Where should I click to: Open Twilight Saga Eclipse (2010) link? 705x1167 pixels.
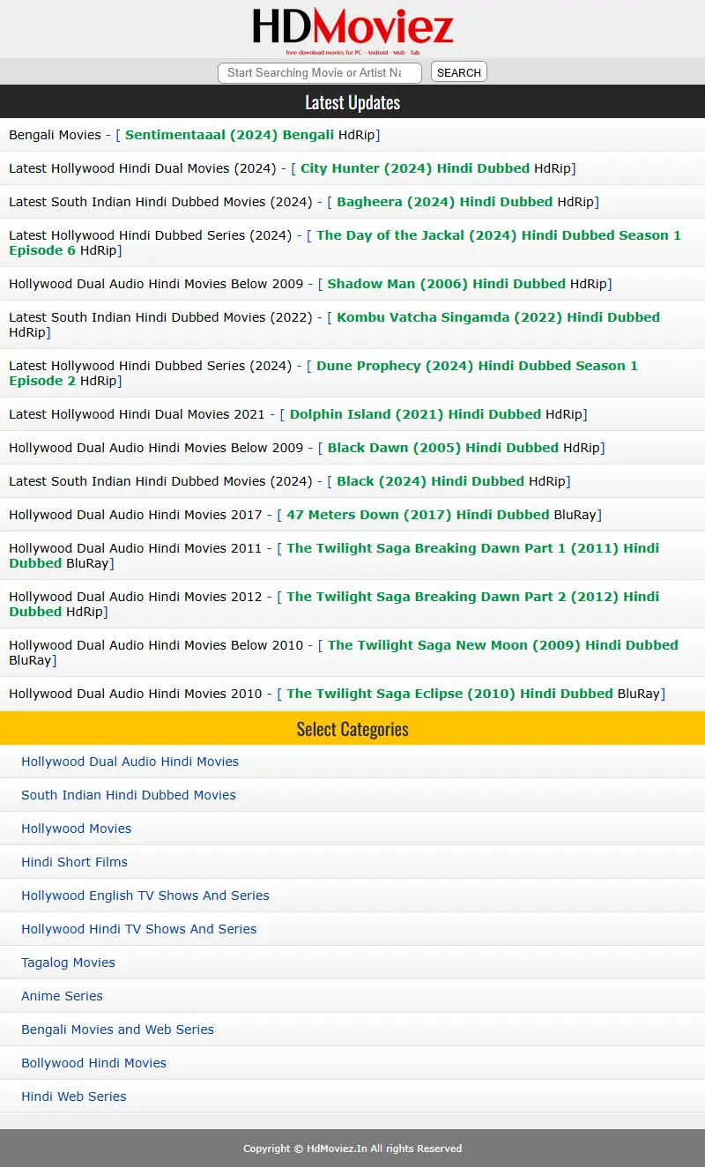point(449,694)
